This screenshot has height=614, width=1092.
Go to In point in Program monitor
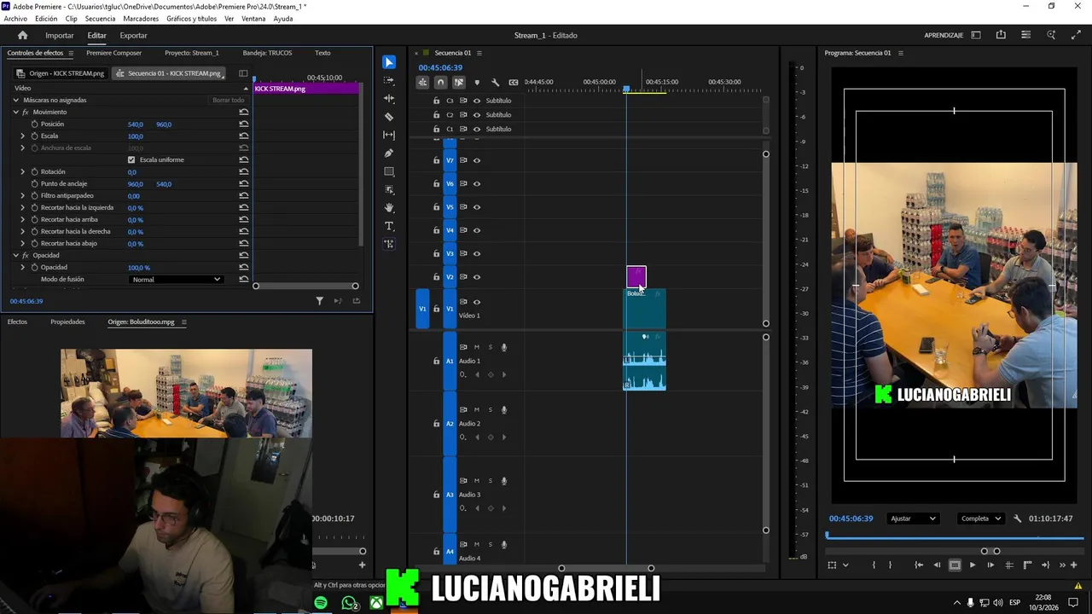tap(919, 565)
